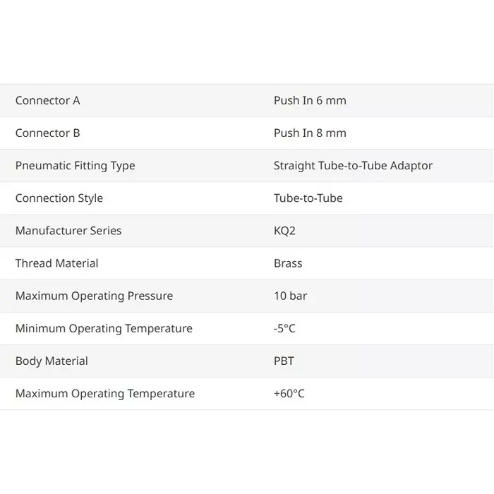Click the Connector B label
This screenshot has width=494, height=494.
click(x=48, y=133)
